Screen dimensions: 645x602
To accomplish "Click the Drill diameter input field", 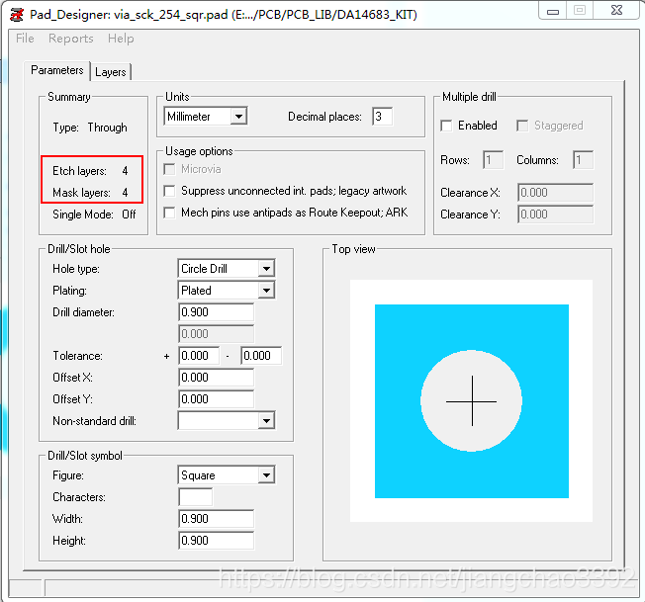I will point(216,312).
